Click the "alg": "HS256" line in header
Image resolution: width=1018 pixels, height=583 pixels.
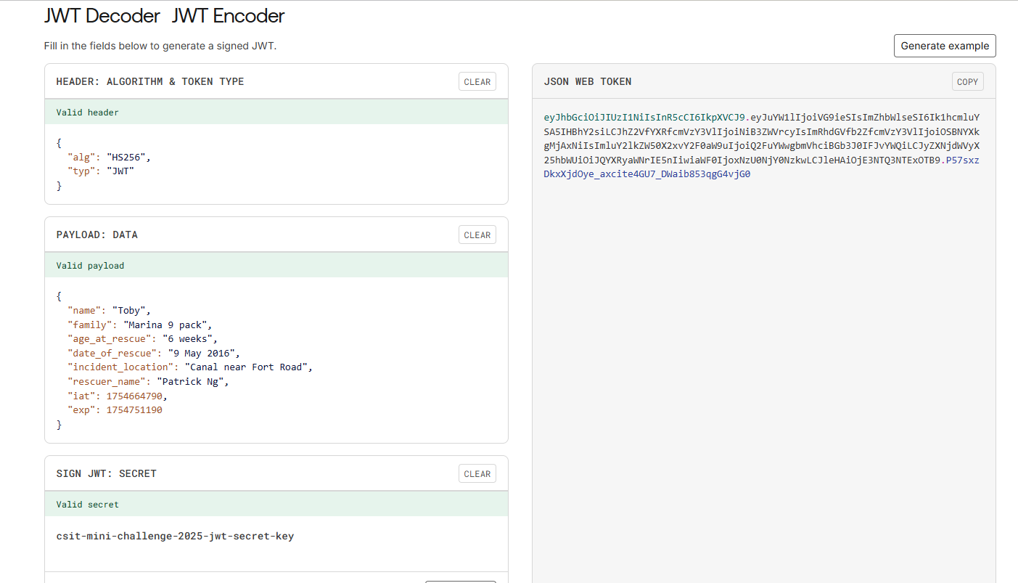(x=109, y=157)
